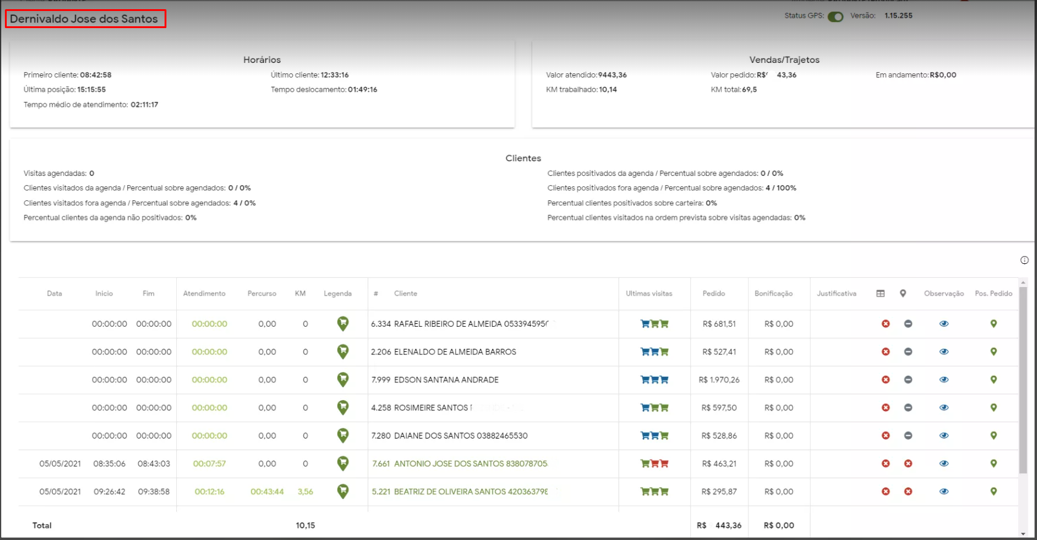
Task: View observation eye icon for Daiane dos Santos
Action: click(943, 436)
